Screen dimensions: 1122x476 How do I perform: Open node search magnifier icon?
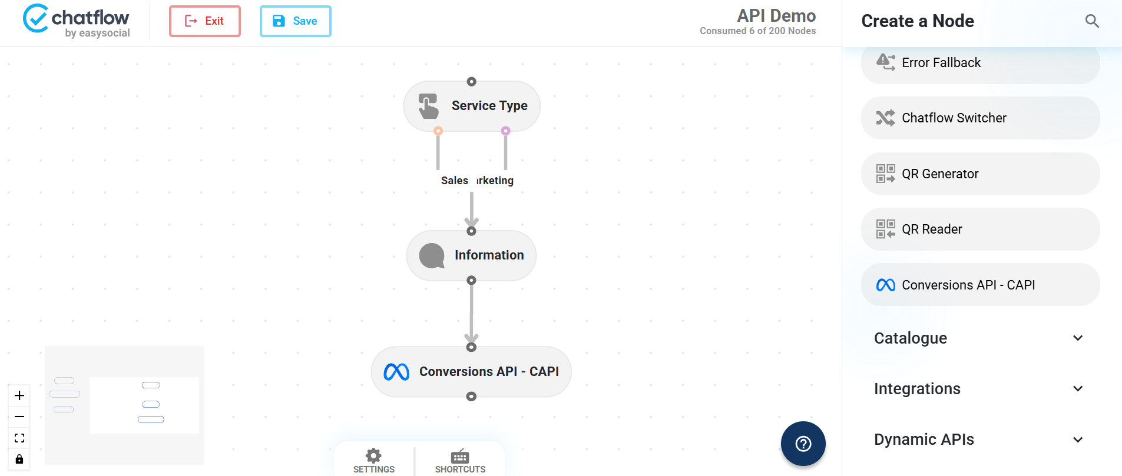(1092, 21)
